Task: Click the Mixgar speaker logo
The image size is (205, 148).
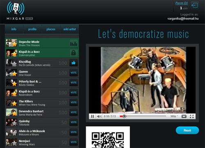Action: pyautogui.click(x=16, y=9)
